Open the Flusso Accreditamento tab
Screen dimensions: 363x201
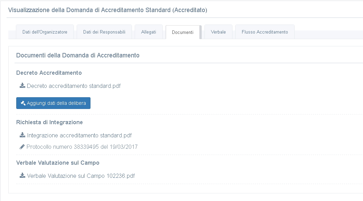265,32
